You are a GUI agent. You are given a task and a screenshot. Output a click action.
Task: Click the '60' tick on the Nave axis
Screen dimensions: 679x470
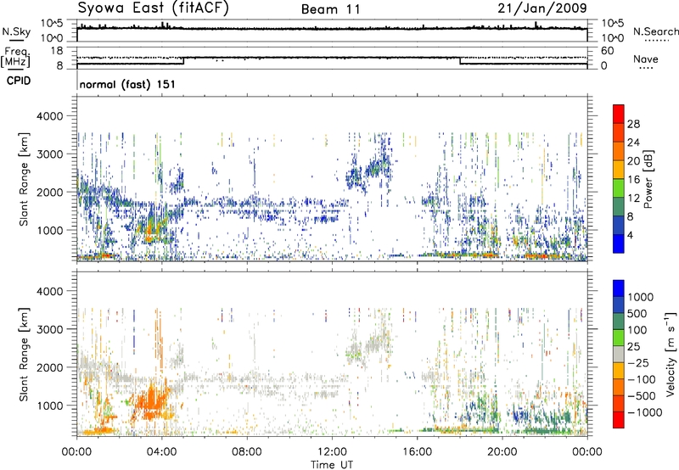click(x=607, y=51)
